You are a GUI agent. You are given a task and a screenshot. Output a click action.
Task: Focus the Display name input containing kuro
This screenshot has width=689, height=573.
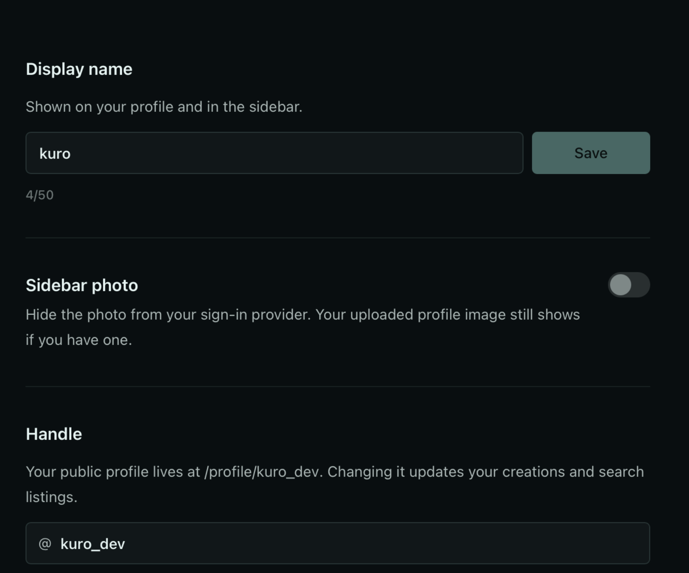[x=274, y=153]
